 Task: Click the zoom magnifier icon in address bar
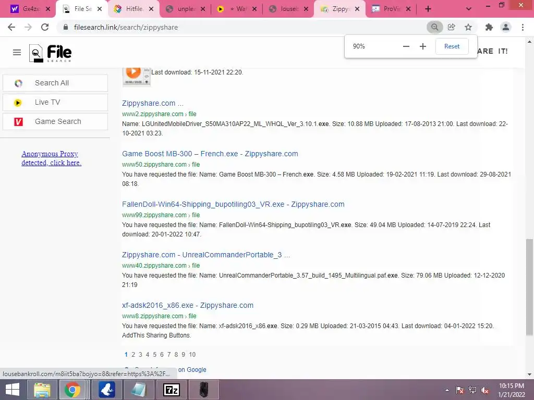click(434, 27)
